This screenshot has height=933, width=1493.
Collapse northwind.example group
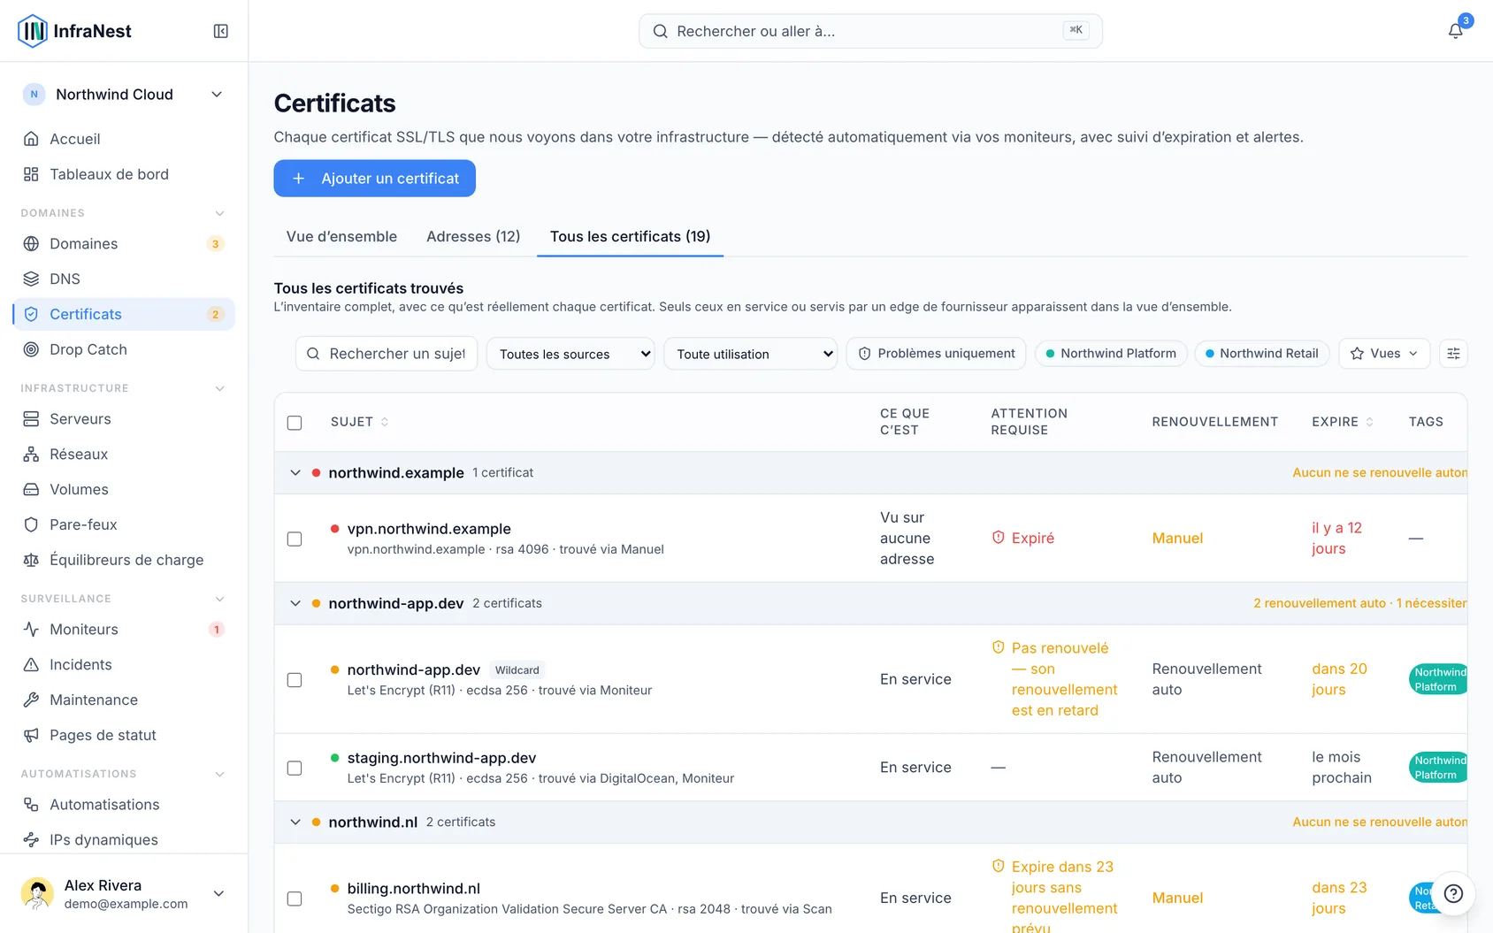click(295, 473)
